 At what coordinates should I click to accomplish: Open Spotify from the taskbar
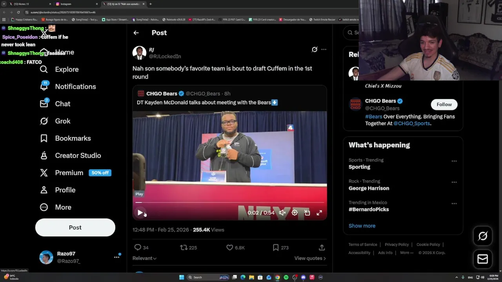pyautogui.click(x=286, y=277)
